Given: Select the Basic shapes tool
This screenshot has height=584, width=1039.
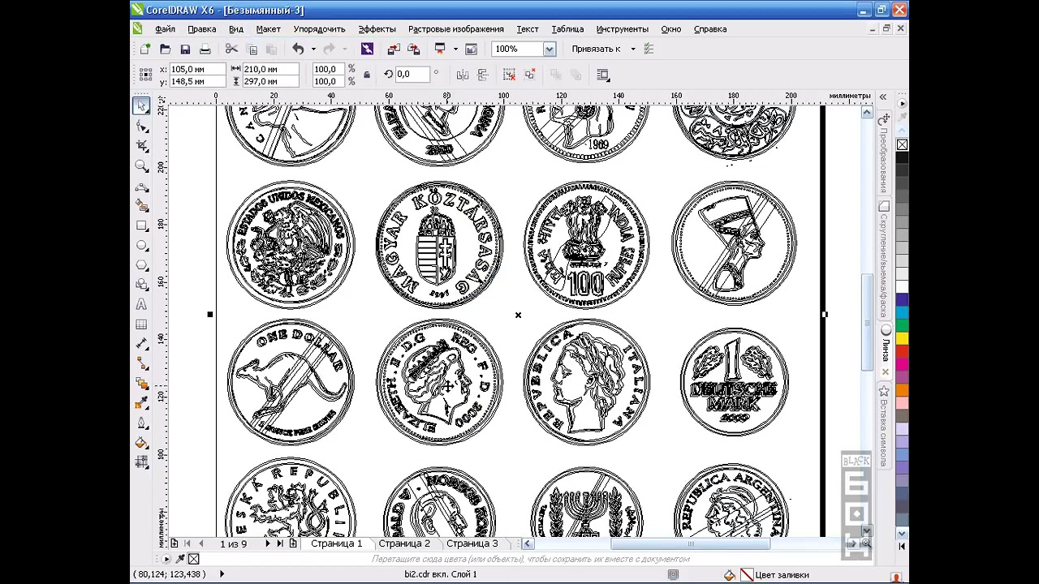Looking at the screenshot, I should (142, 285).
